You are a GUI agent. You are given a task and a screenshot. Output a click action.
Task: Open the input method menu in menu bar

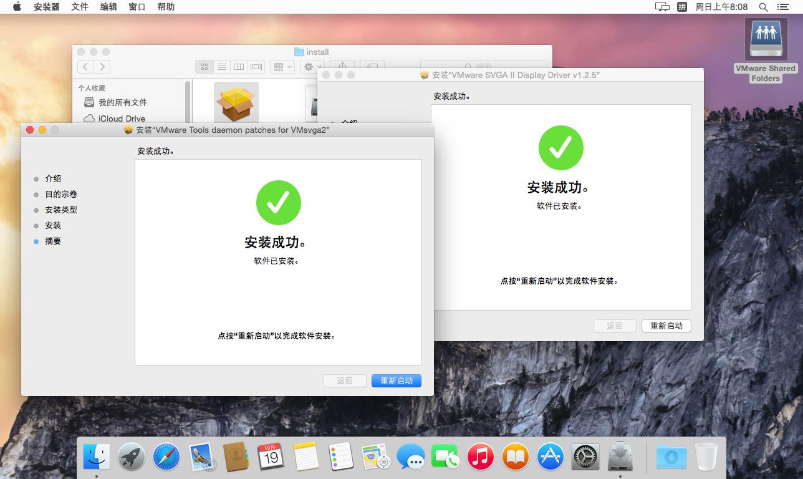[x=682, y=7]
